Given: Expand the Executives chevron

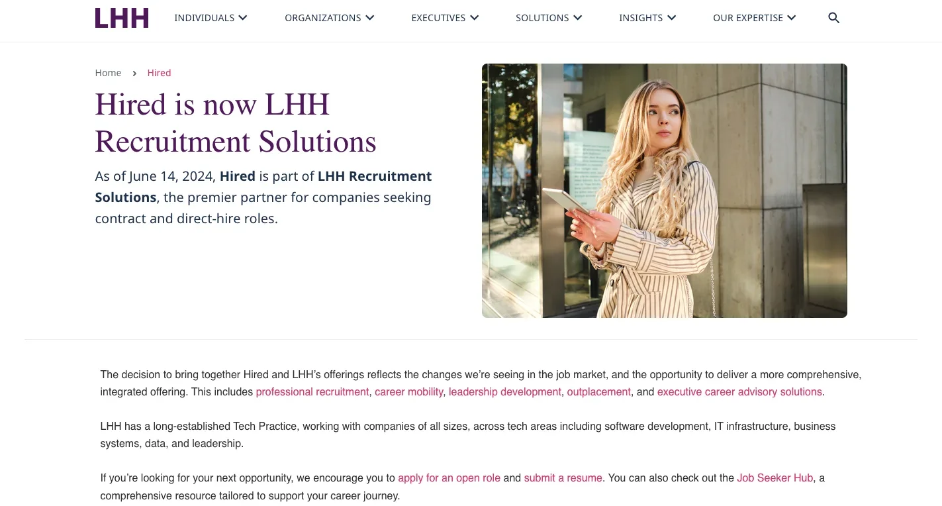Looking at the screenshot, I should [474, 18].
